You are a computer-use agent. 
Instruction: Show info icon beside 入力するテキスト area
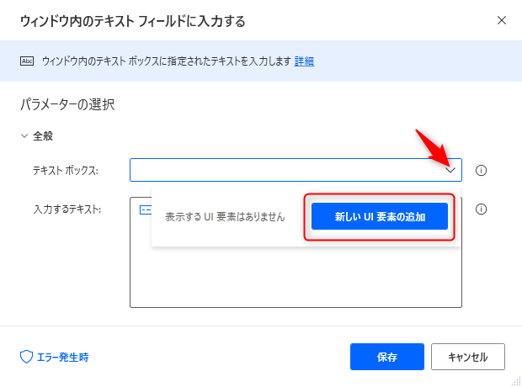click(481, 209)
